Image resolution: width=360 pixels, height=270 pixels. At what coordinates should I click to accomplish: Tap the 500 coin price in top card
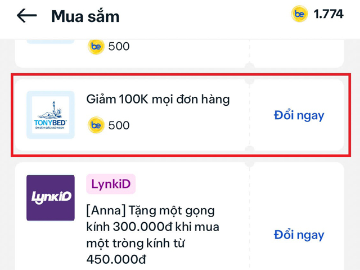[119, 46]
